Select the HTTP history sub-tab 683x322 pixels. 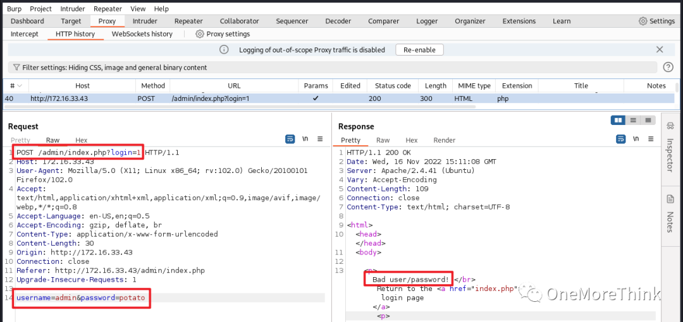click(x=75, y=34)
